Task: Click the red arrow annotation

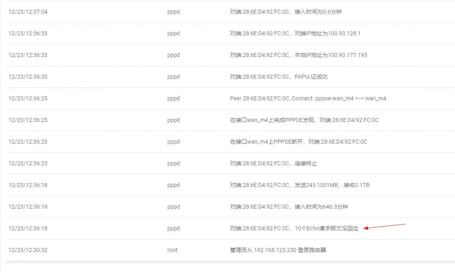Action: (385, 226)
